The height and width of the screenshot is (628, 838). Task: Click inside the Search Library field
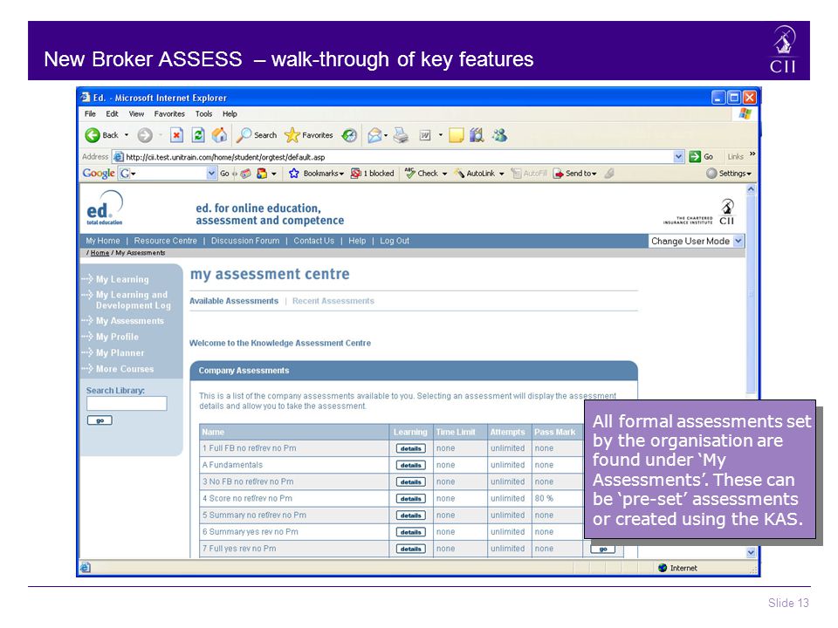(127, 403)
